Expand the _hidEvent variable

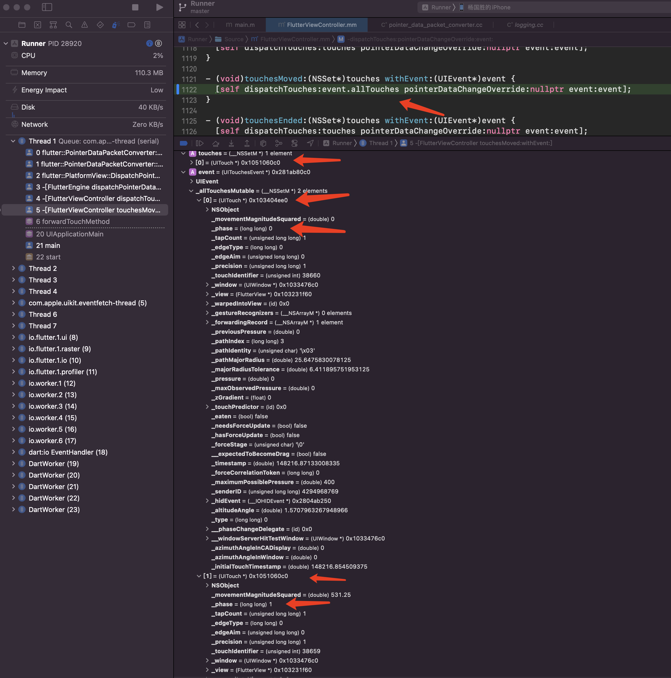tap(207, 501)
